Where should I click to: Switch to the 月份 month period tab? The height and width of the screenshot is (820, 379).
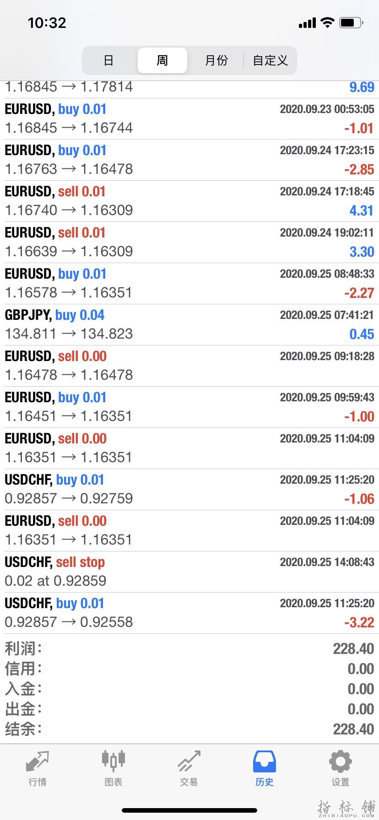pos(216,60)
